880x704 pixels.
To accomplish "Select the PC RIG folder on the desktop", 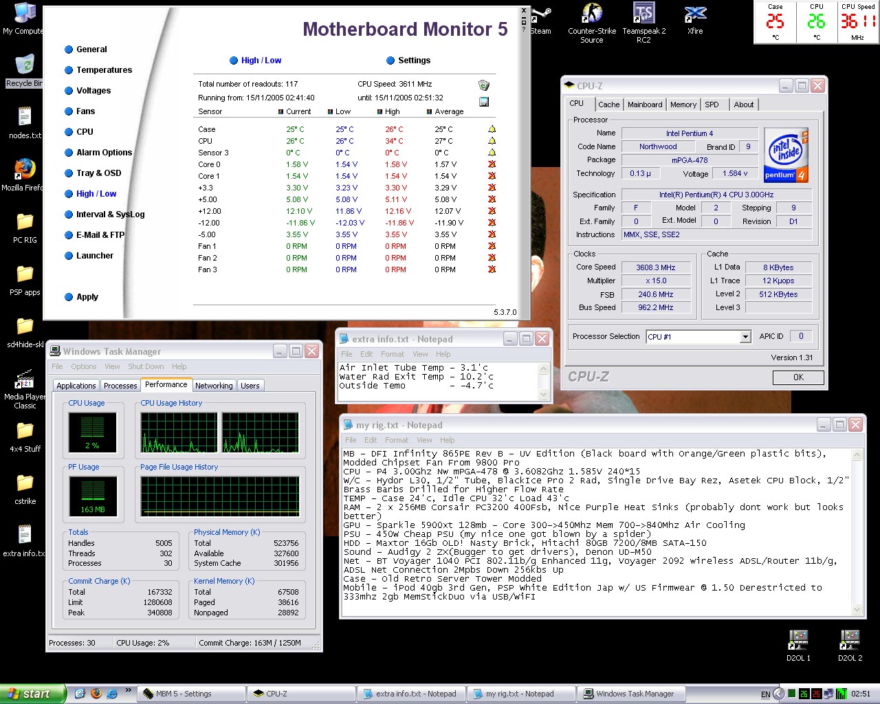I will coord(25,228).
